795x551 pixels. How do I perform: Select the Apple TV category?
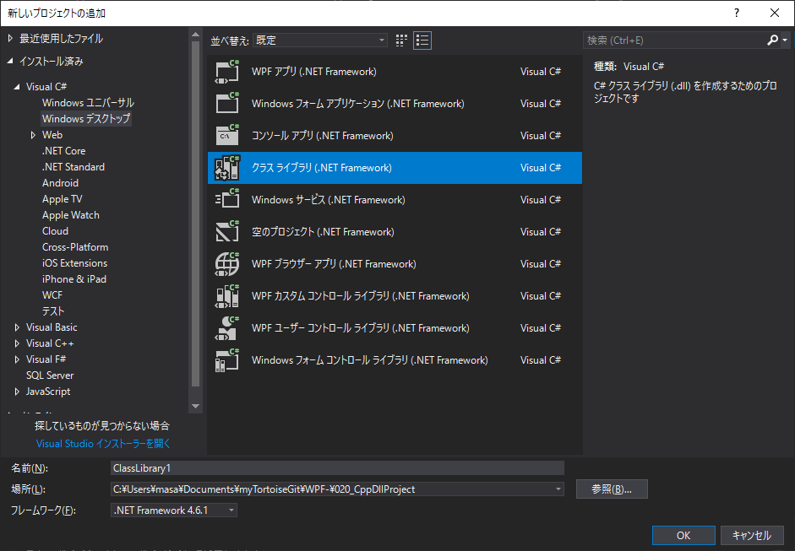coord(62,199)
